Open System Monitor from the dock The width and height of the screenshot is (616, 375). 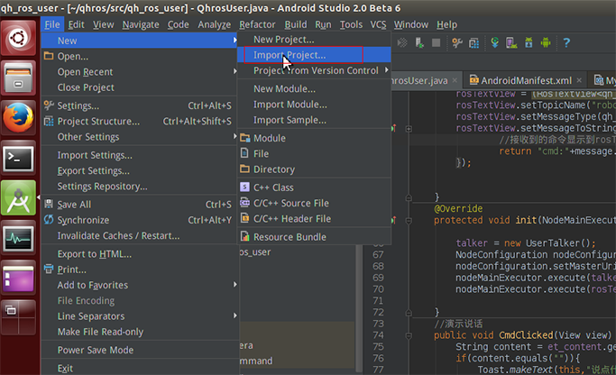pyautogui.click(x=18, y=238)
